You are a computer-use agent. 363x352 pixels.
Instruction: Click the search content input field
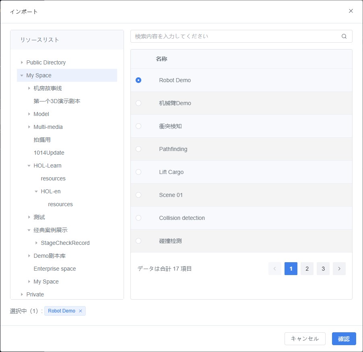[x=235, y=36]
